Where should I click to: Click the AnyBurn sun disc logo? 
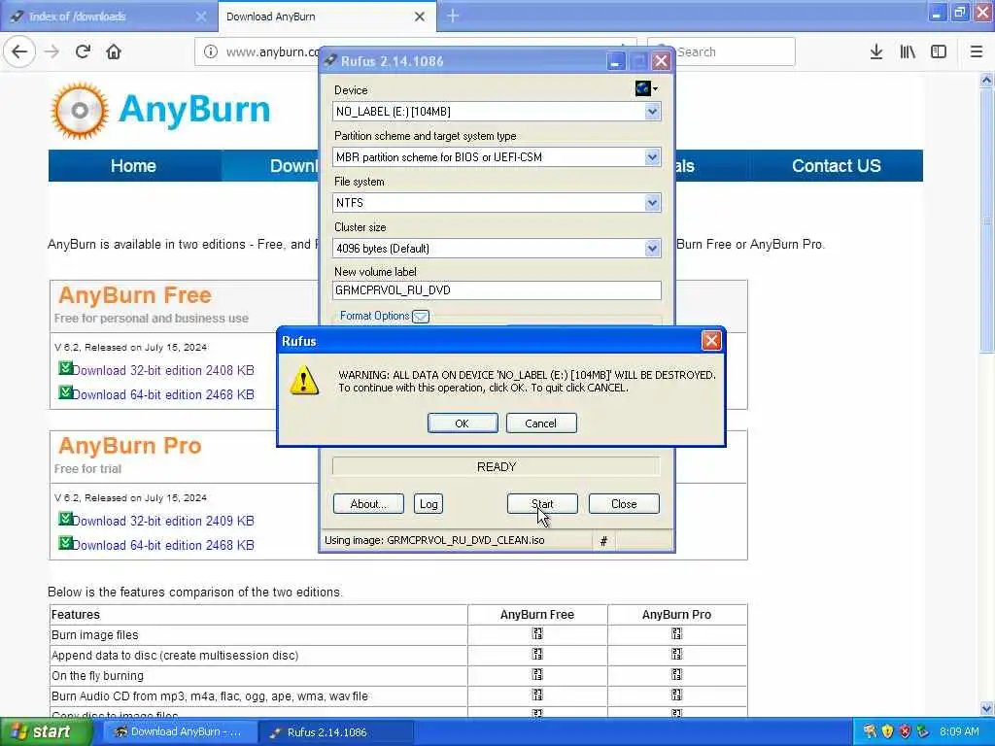click(80, 111)
